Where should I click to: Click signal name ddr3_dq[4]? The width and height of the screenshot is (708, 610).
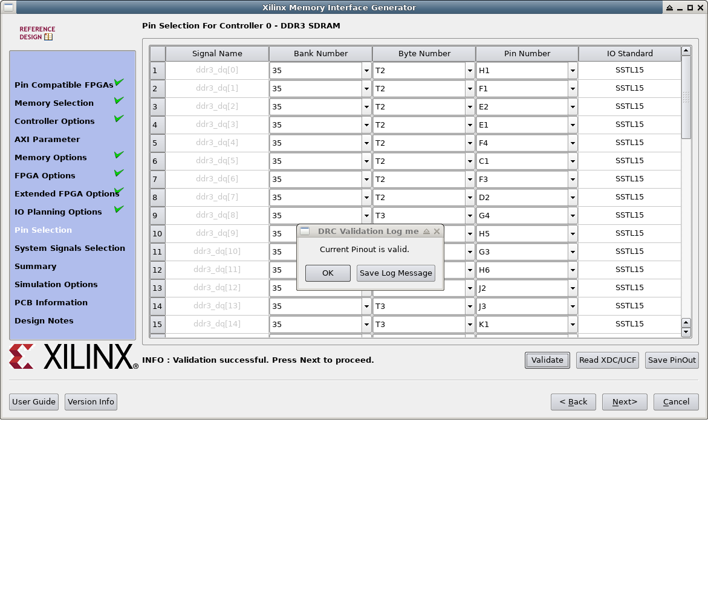tap(217, 143)
